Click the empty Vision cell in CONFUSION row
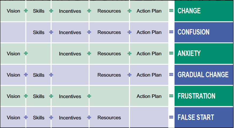This screenshot has height=128, width=234. pyautogui.click(x=13, y=32)
